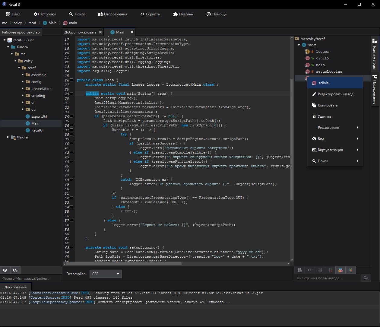Expand the Файлы tree node

[8, 137]
